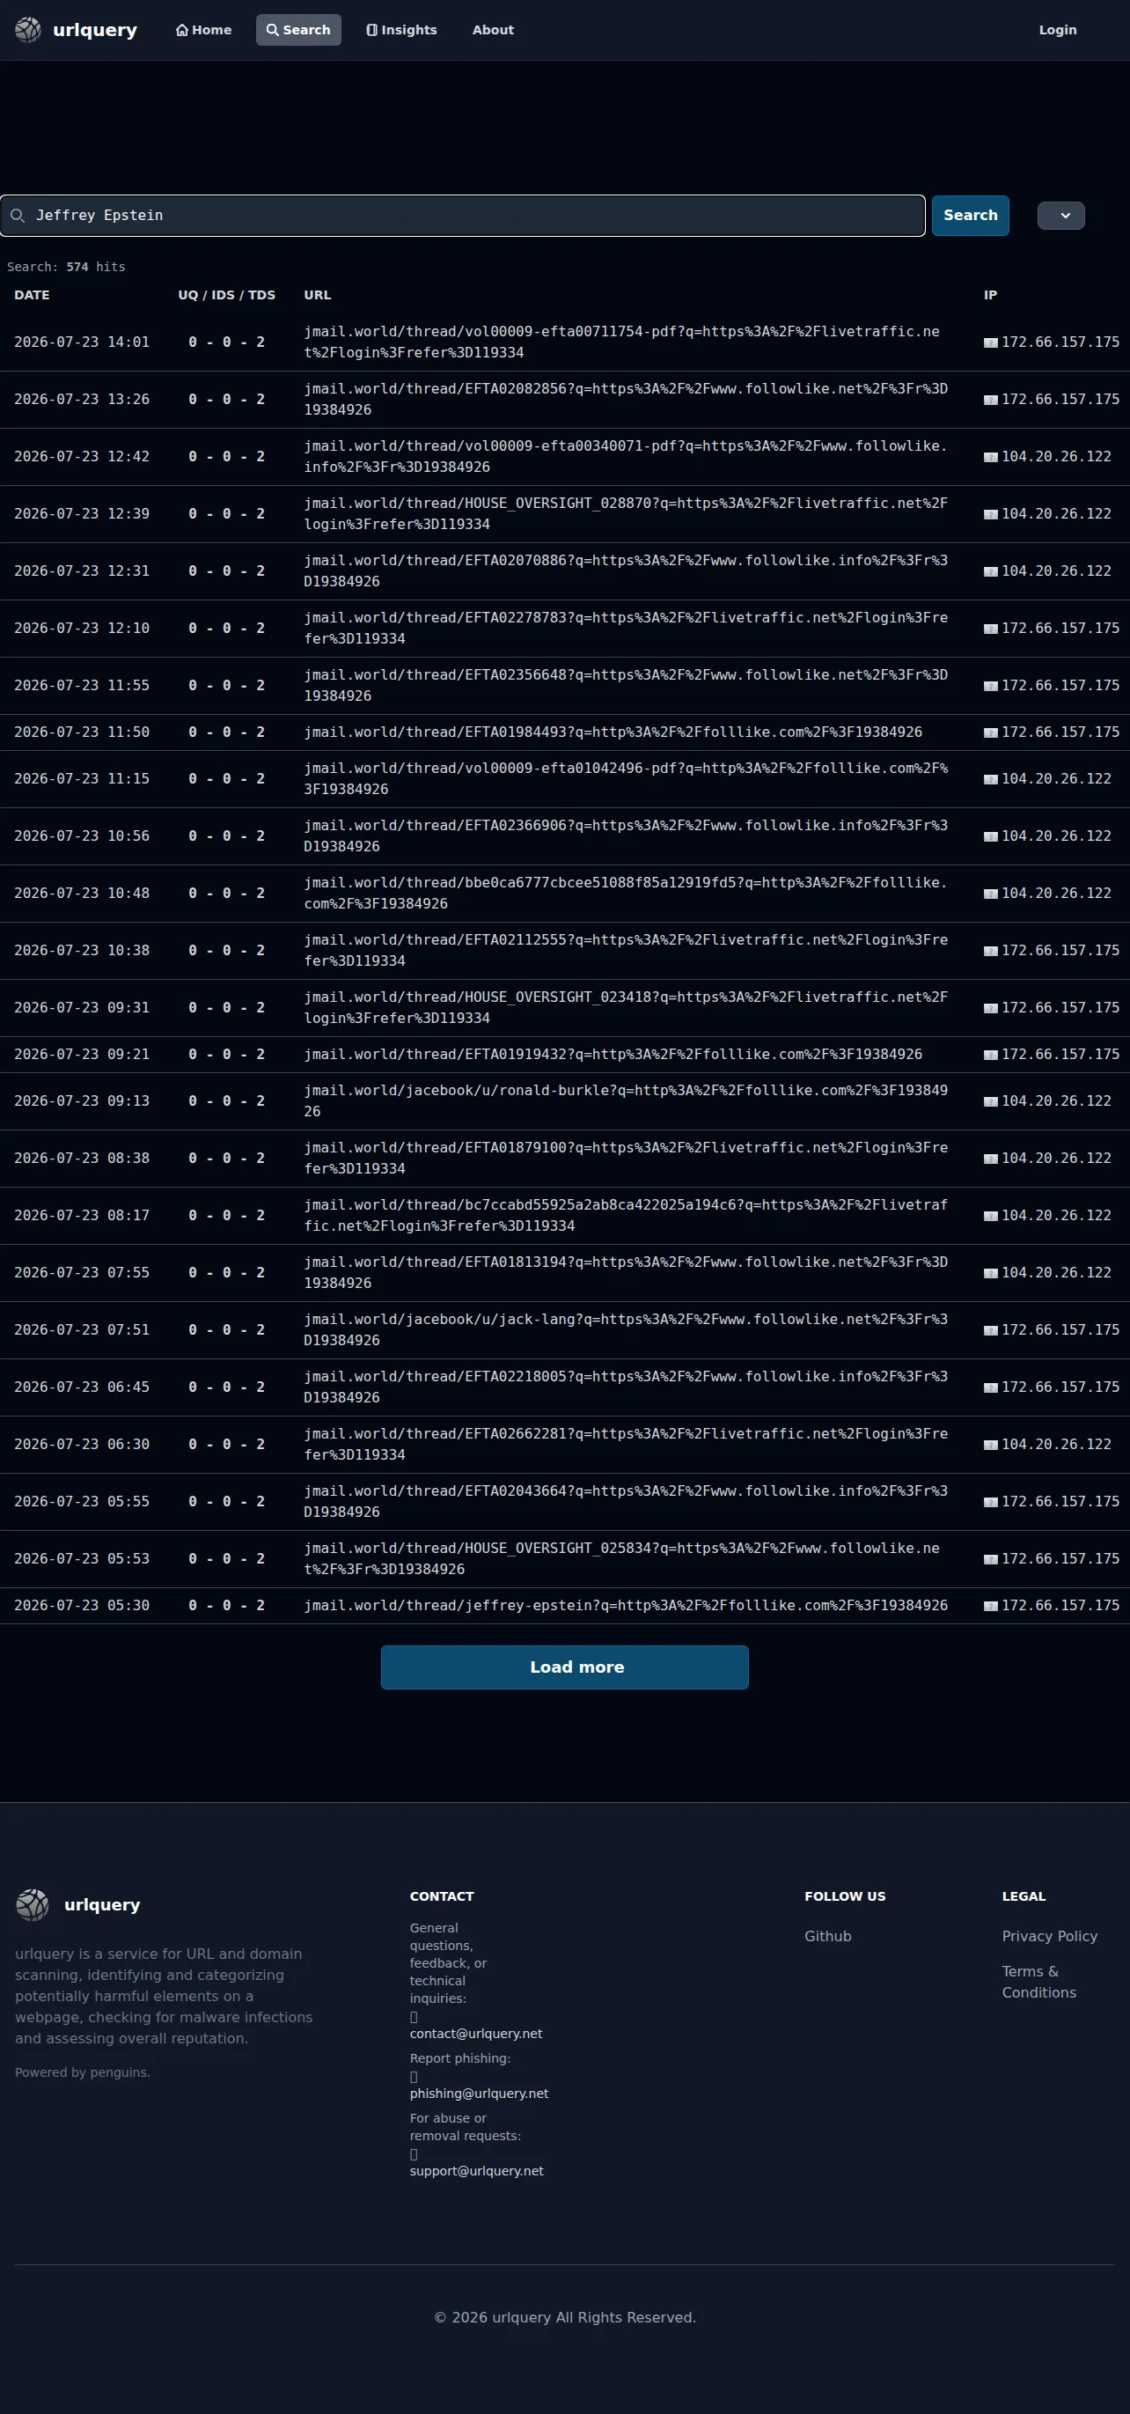Open the Home navigation item

[x=203, y=30]
